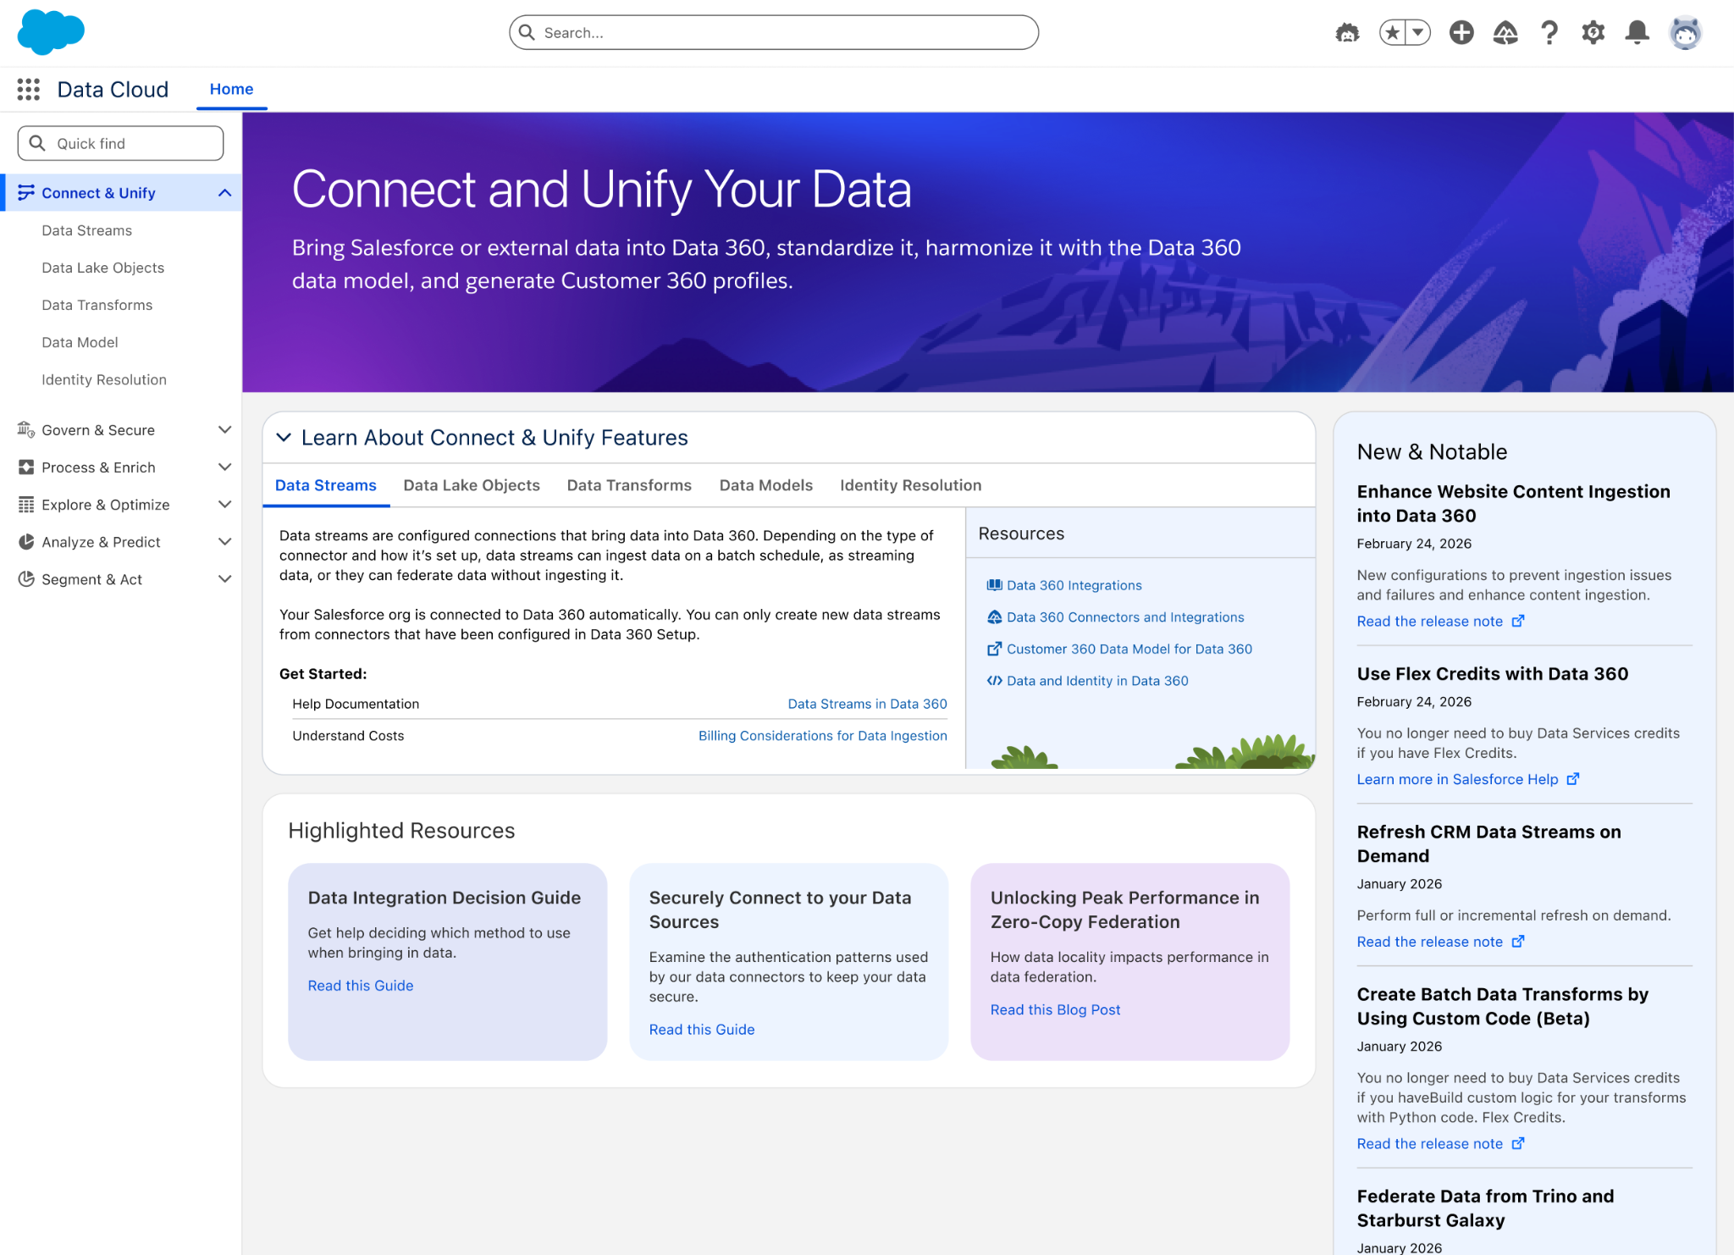Expand the Process & Enrich section
This screenshot has height=1255, width=1734.
click(224, 467)
